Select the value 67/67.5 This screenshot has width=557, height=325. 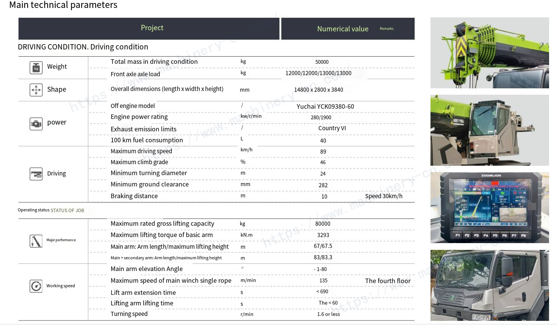point(323,246)
